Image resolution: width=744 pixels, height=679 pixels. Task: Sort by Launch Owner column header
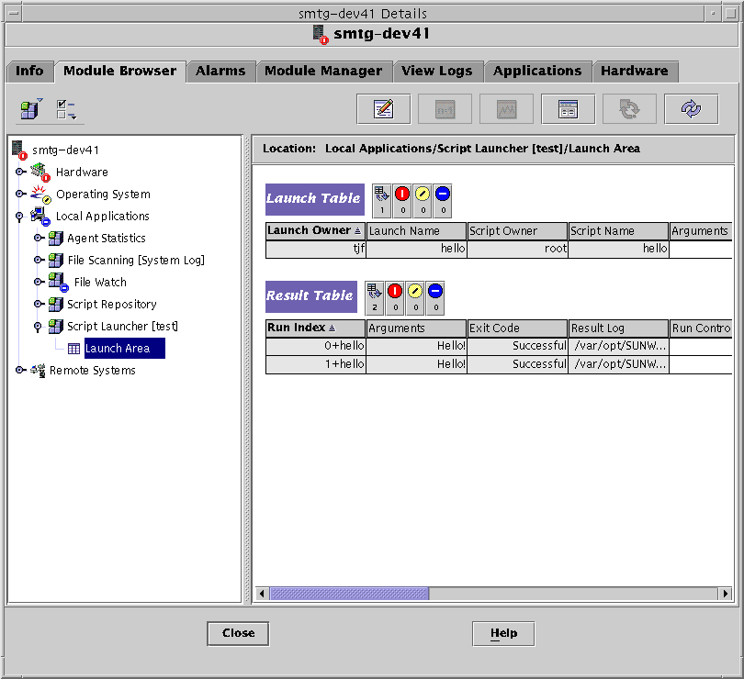click(x=316, y=231)
